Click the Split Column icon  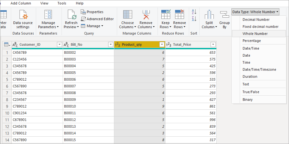[x=209, y=15]
